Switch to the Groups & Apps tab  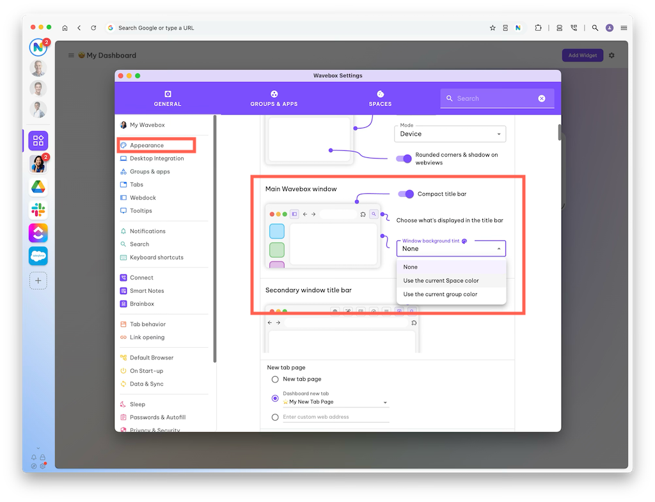click(x=274, y=98)
